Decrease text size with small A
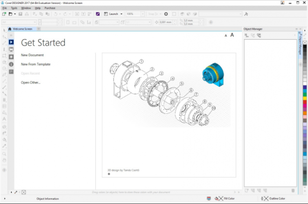This screenshot has height=204, width=308. click(x=225, y=36)
